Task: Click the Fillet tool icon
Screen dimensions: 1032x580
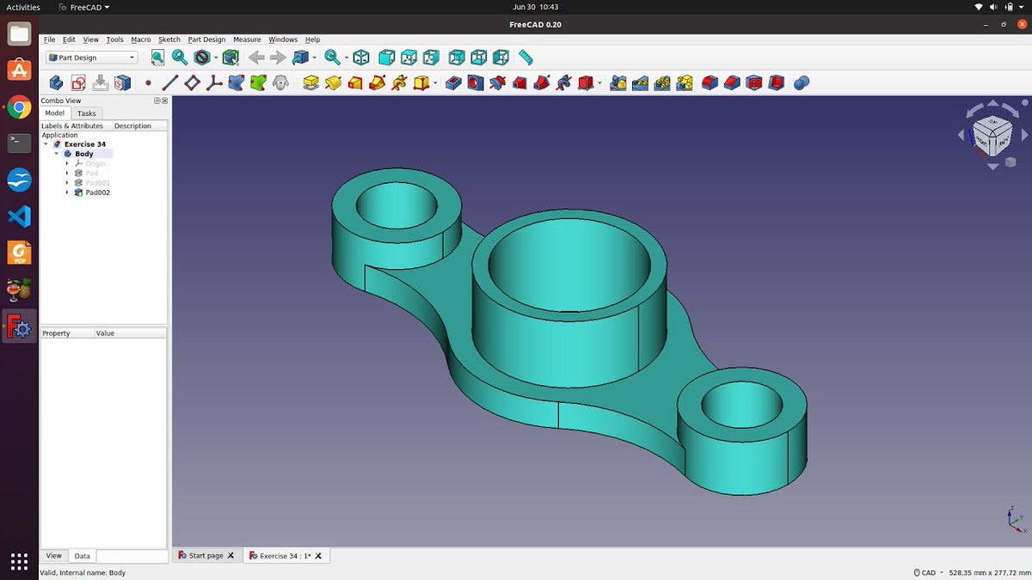Action: [x=709, y=82]
